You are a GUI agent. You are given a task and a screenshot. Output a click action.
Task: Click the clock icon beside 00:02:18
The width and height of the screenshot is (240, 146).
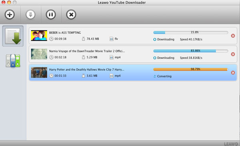coord(51,57)
